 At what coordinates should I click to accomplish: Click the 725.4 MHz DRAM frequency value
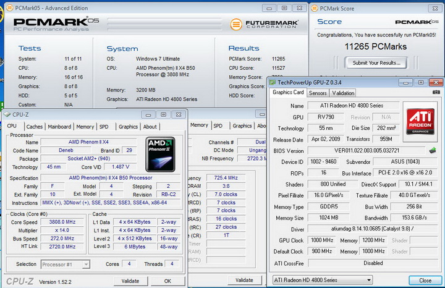(x=226, y=177)
